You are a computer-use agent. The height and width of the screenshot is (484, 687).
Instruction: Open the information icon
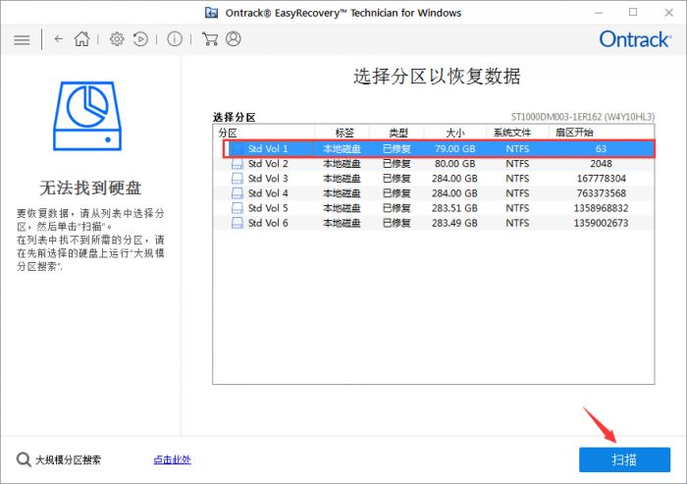pos(175,39)
